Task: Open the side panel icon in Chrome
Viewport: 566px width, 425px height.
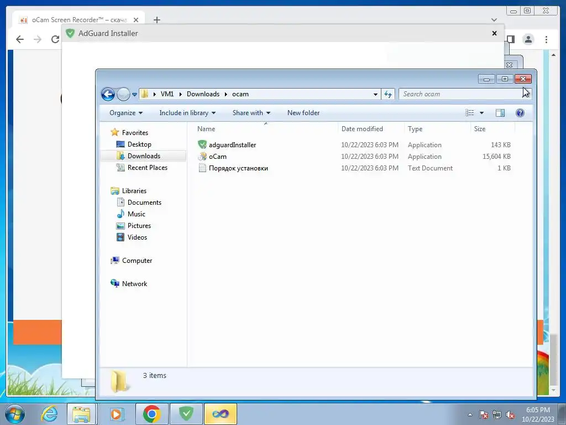Action: click(511, 39)
